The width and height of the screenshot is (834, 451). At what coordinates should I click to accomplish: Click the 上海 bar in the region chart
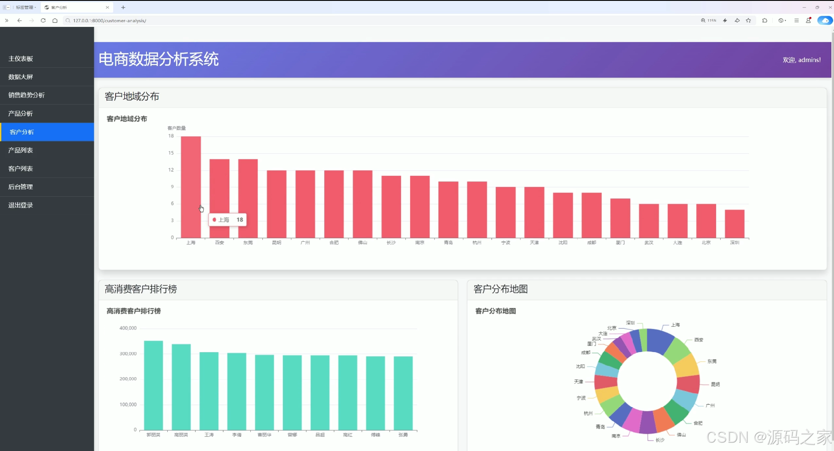tap(191, 187)
